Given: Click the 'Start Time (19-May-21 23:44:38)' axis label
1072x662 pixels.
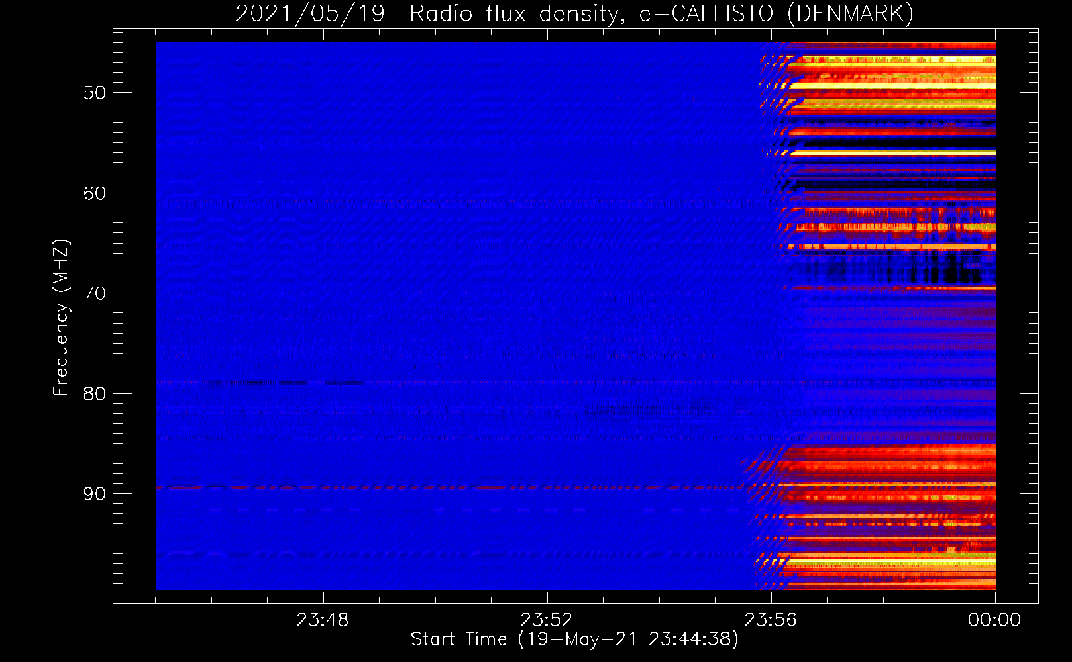Looking at the screenshot, I should coord(574,639).
